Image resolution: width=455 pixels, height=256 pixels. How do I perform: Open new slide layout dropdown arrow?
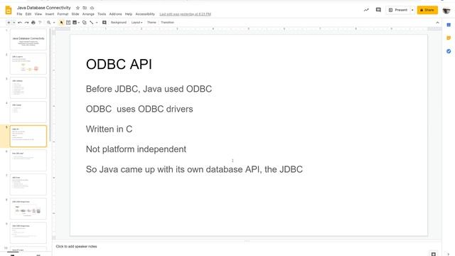coord(14,22)
